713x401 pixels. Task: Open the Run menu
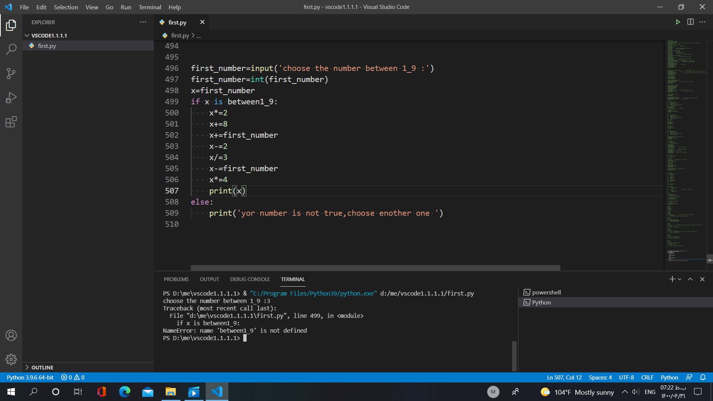coord(126,7)
